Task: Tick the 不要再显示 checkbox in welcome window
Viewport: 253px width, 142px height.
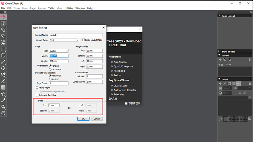Action: coord(126,104)
